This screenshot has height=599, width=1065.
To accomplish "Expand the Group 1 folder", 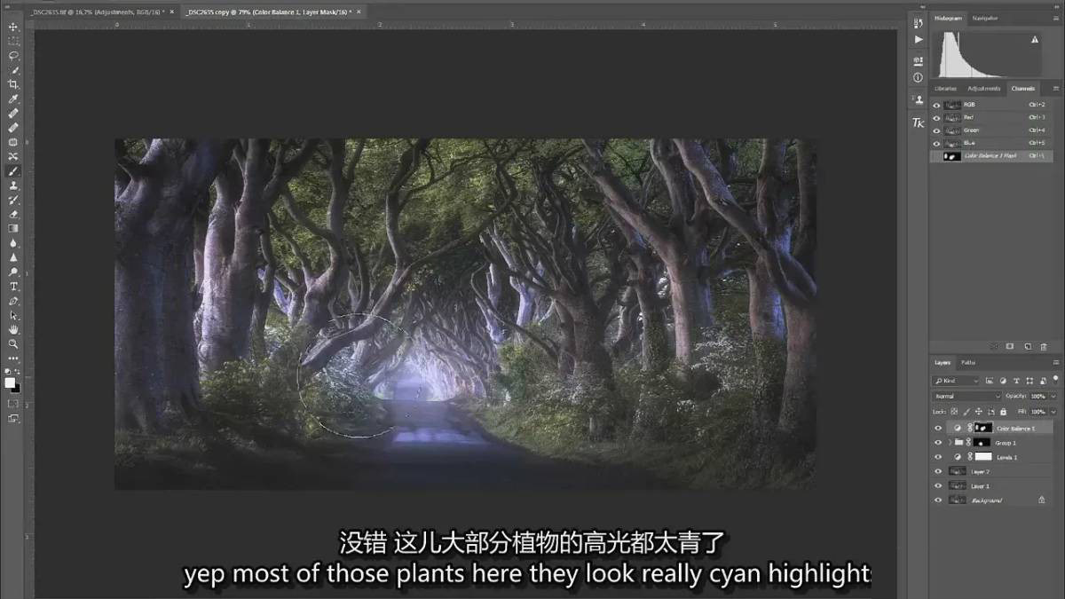I will click(950, 442).
